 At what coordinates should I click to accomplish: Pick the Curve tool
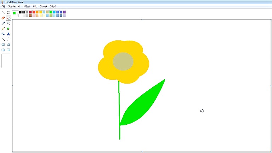click(8, 39)
